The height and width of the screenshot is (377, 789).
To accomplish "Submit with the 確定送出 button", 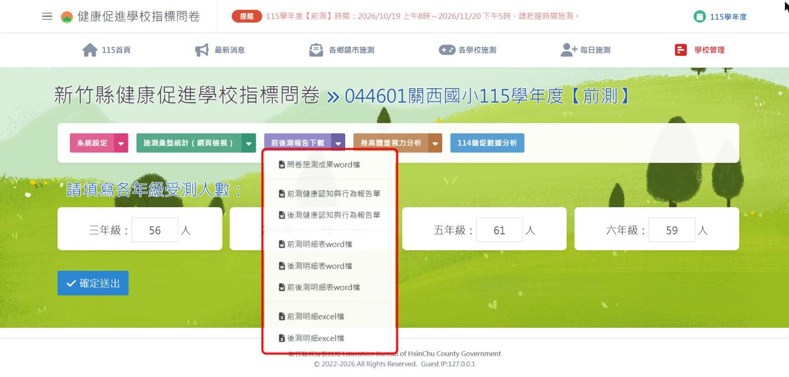I will pyautogui.click(x=93, y=283).
